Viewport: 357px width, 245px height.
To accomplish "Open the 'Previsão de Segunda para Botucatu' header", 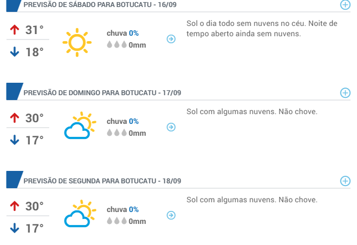I will coord(102,181).
